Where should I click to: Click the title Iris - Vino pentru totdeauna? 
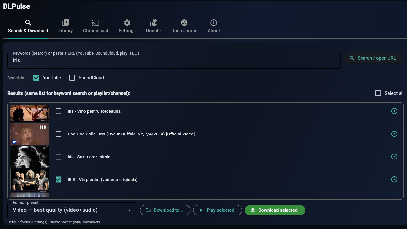(94, 111)
